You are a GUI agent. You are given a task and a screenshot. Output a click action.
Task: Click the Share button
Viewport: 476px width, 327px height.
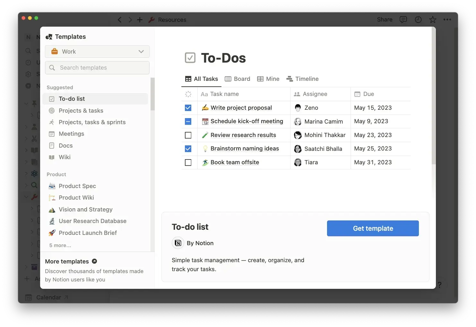[384, 20]
